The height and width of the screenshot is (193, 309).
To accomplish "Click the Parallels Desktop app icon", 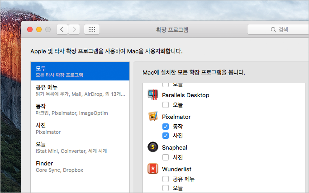I will click(x=153, y=95).
